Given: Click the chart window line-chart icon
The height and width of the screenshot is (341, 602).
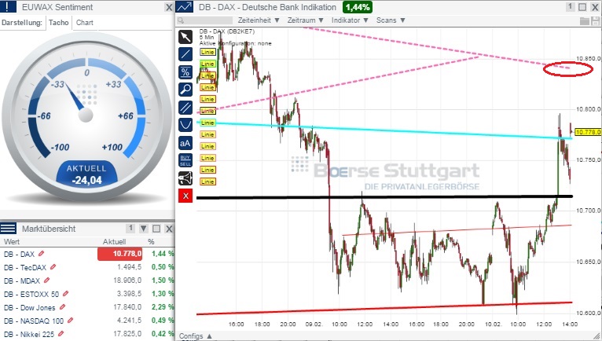Looking at the screenshot, I should pos(184,7).
